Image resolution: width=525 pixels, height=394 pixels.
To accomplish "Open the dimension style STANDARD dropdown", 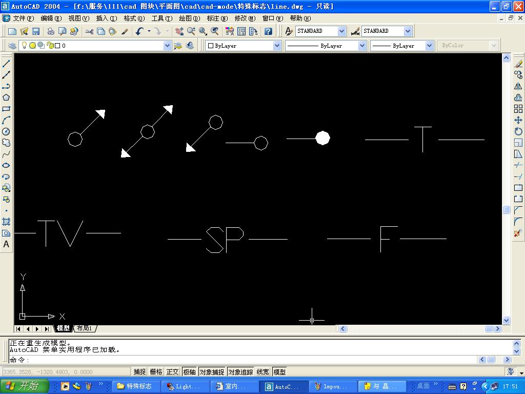I will [408, 31].
